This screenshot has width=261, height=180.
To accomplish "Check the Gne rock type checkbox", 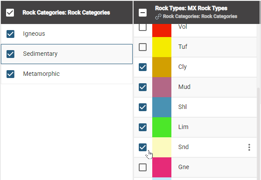I will pyautogui.click(x=143, y=167).
